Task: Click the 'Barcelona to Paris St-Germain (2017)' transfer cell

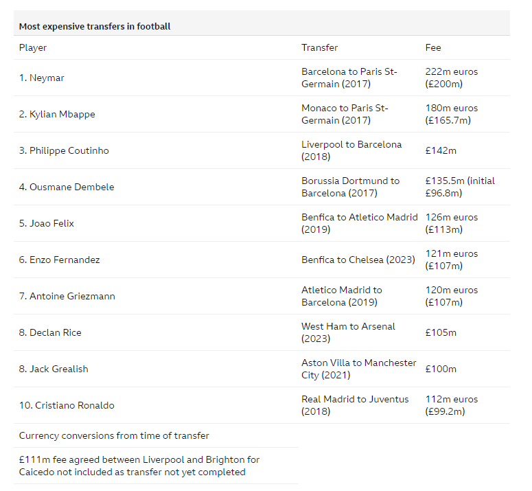Action: (x=349, y=78)
